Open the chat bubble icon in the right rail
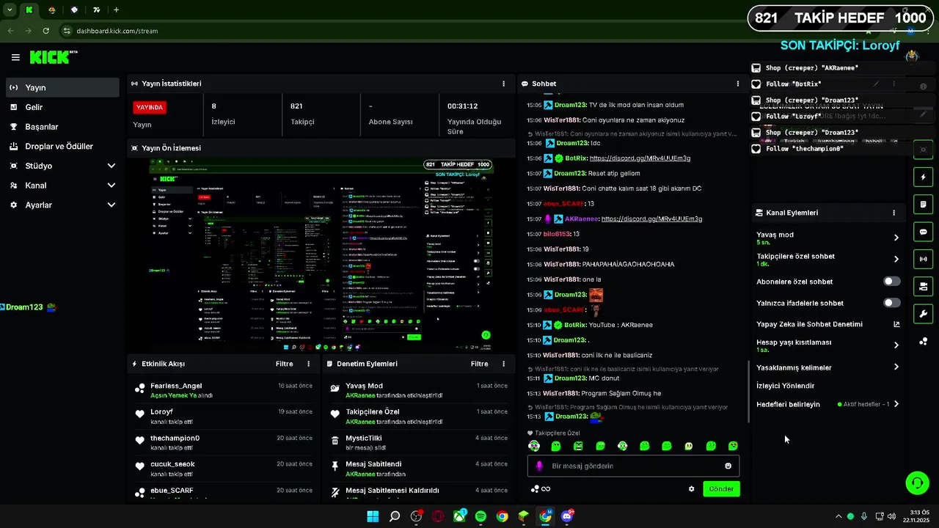The height and width of the screenshot is (528, 939). coord(923,232)
